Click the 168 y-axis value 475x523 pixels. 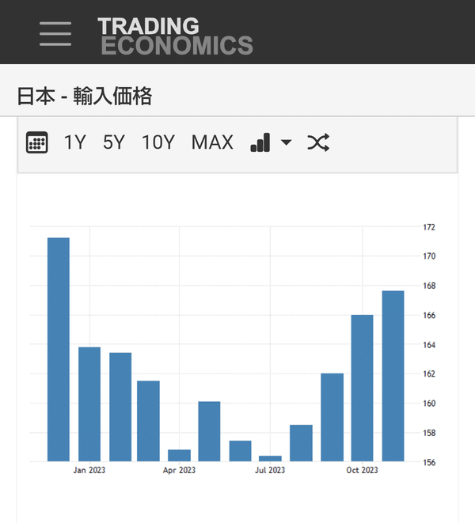(x=429, y=286)
